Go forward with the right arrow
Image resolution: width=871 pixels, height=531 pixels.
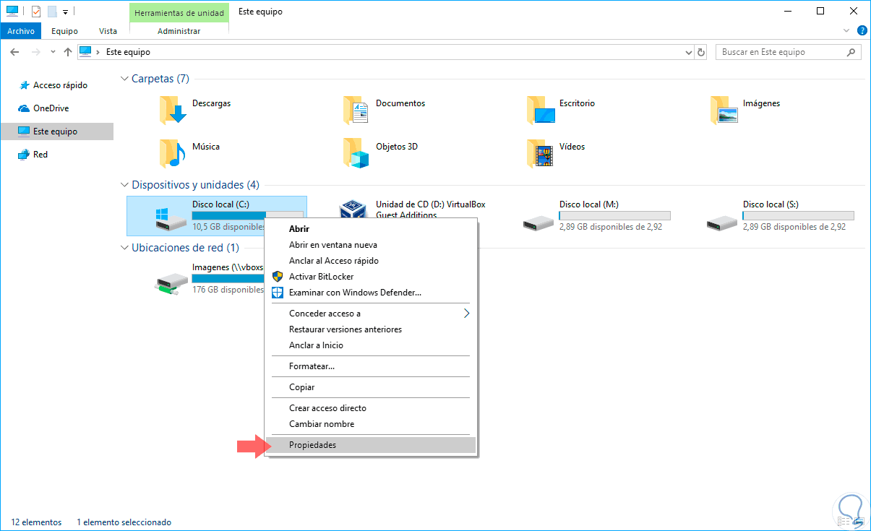tap(35, 52)
